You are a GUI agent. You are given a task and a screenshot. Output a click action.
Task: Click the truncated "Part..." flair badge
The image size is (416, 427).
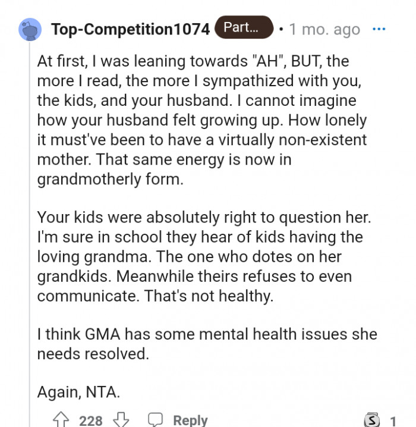(x=244, y=28)
